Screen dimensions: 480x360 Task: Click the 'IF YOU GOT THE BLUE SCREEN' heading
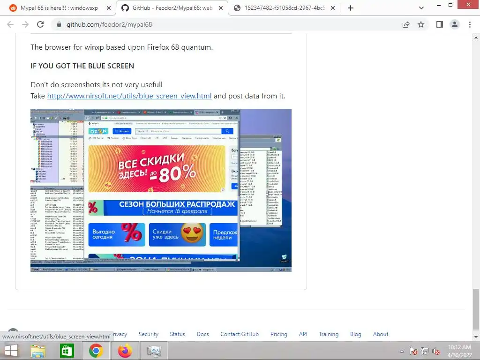pos(82,66)
